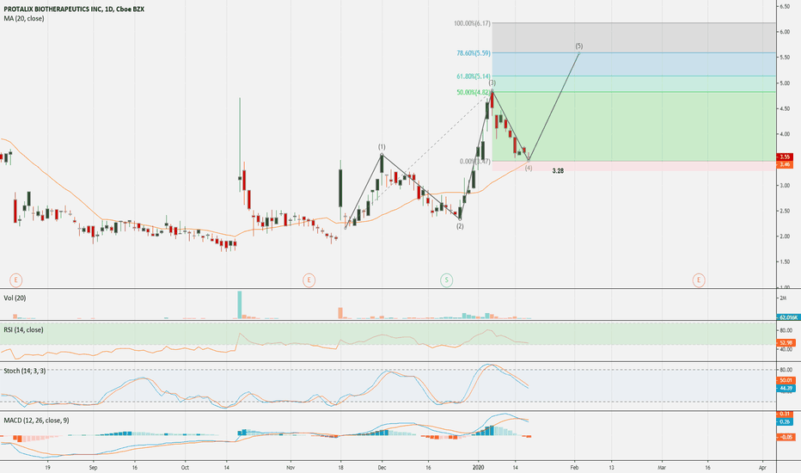
Task: Click the Nov label on the time axis
Action: coord(290,467)
